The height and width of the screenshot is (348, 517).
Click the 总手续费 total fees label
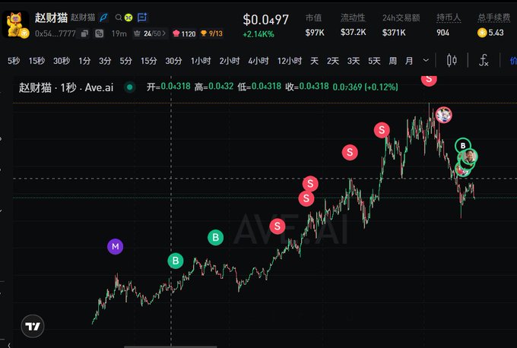(493, 17)
